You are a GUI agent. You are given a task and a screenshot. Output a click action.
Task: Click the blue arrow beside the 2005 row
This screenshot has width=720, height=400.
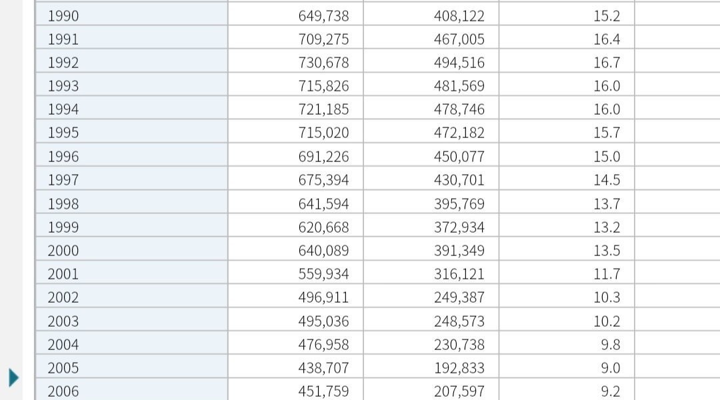click(13, 379)
